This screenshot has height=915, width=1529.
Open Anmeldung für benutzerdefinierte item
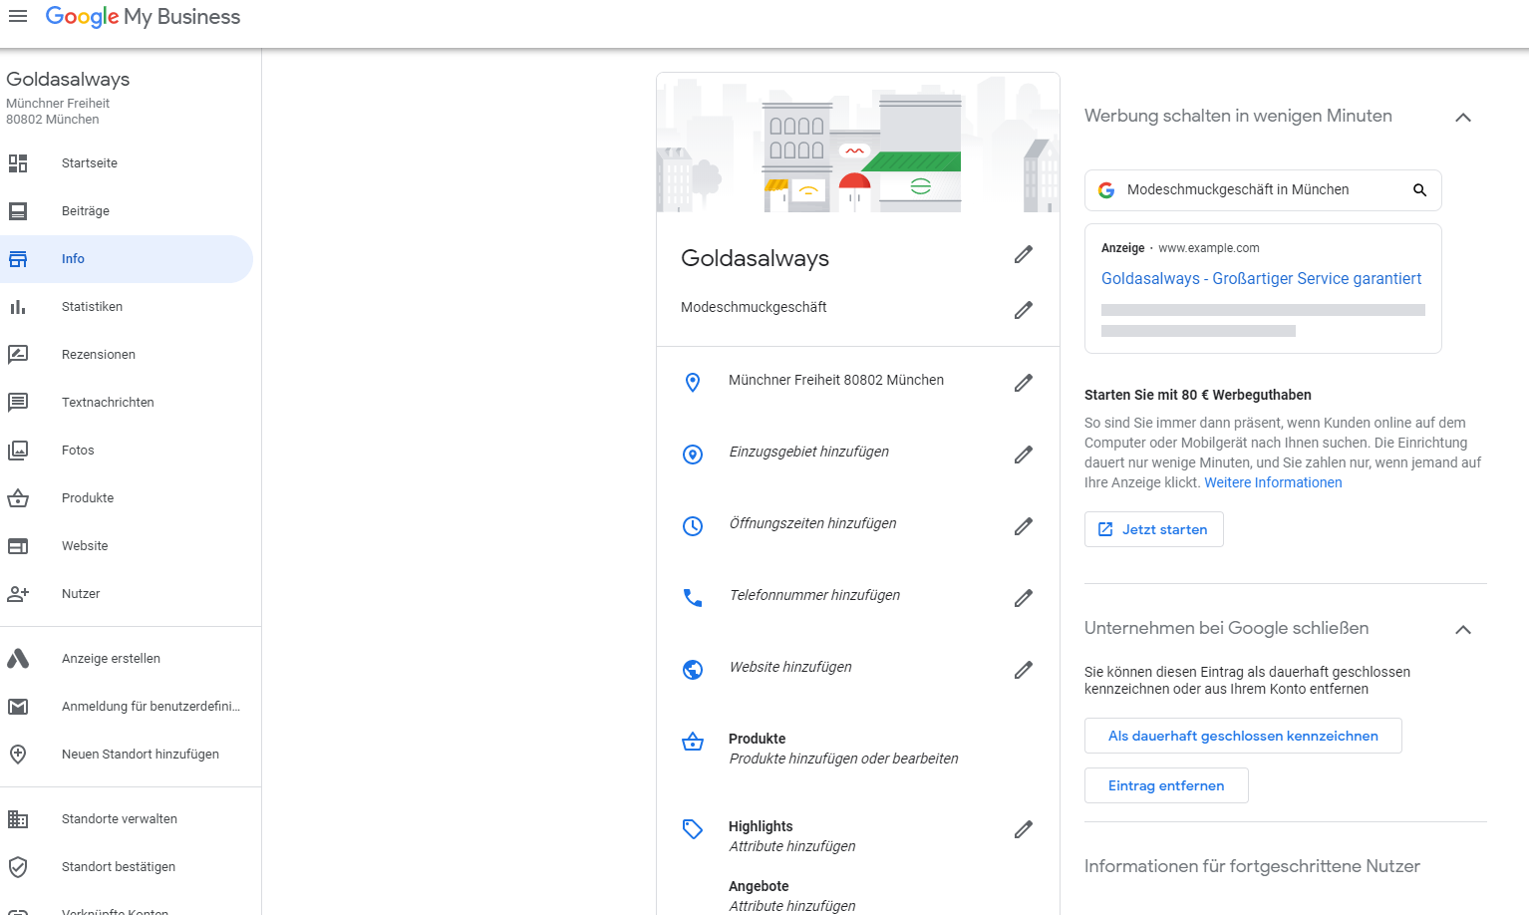pos(127,707)
